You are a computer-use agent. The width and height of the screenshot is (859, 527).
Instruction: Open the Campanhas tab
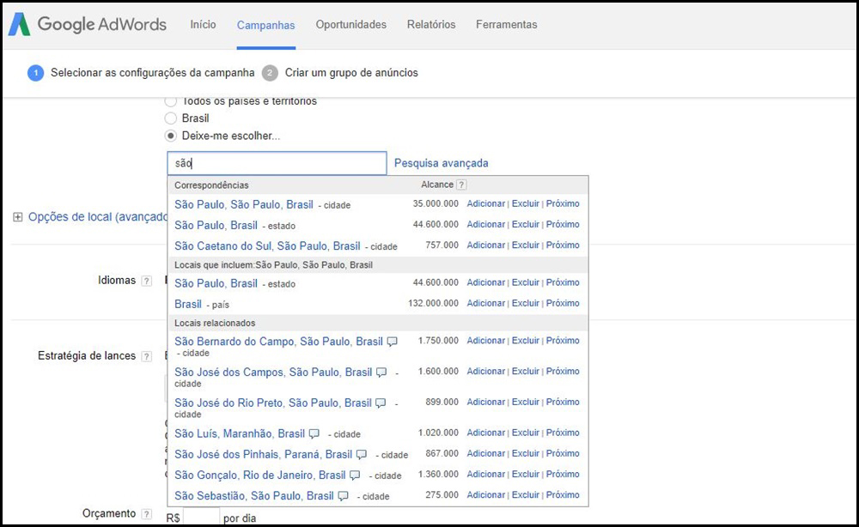[x=265, y=25]
